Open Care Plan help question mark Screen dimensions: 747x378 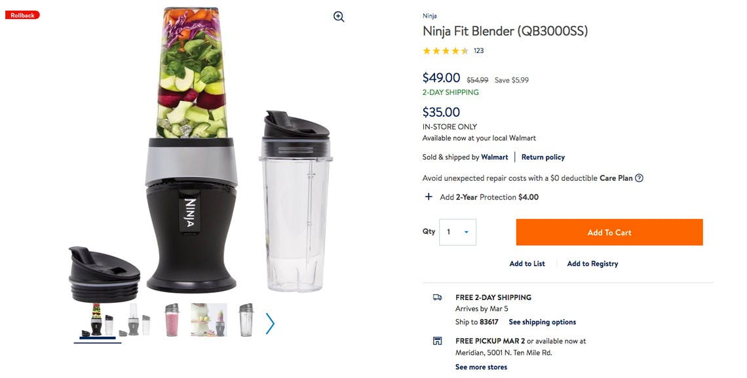[x=640, y=178]
